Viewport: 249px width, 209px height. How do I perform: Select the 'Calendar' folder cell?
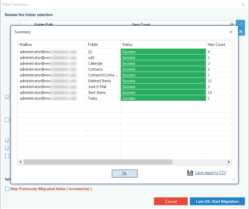pos(103,63)
